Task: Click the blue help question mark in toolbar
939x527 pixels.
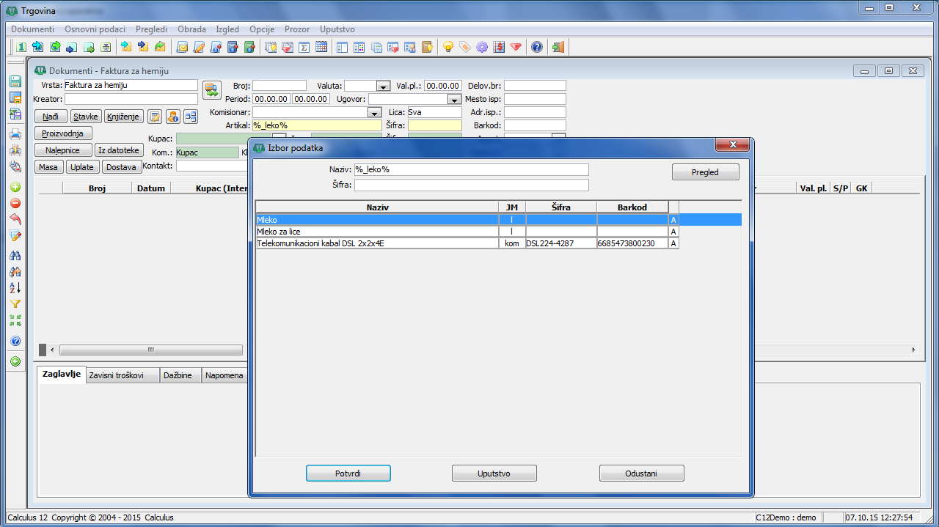Action: pyautogui.click(x=537, y=48)
